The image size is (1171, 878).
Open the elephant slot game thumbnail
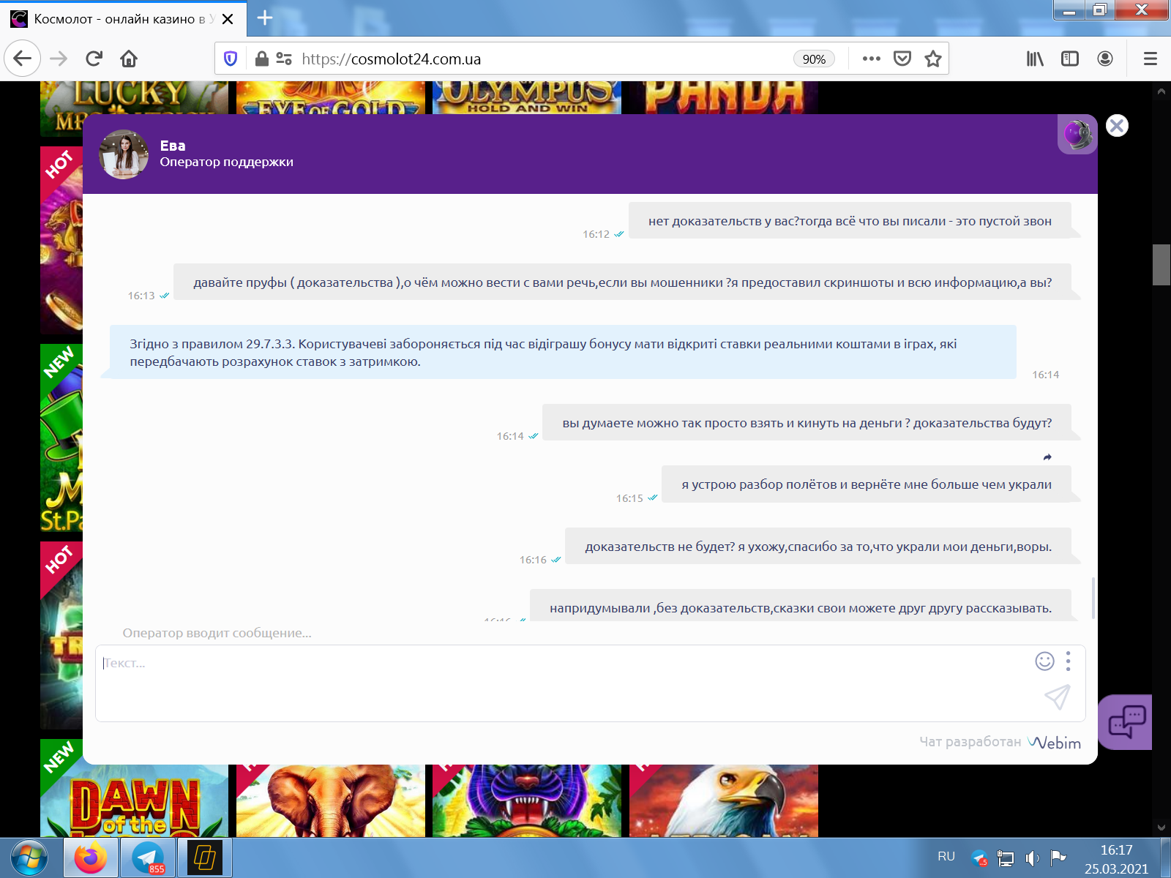(x=331, y=801)
